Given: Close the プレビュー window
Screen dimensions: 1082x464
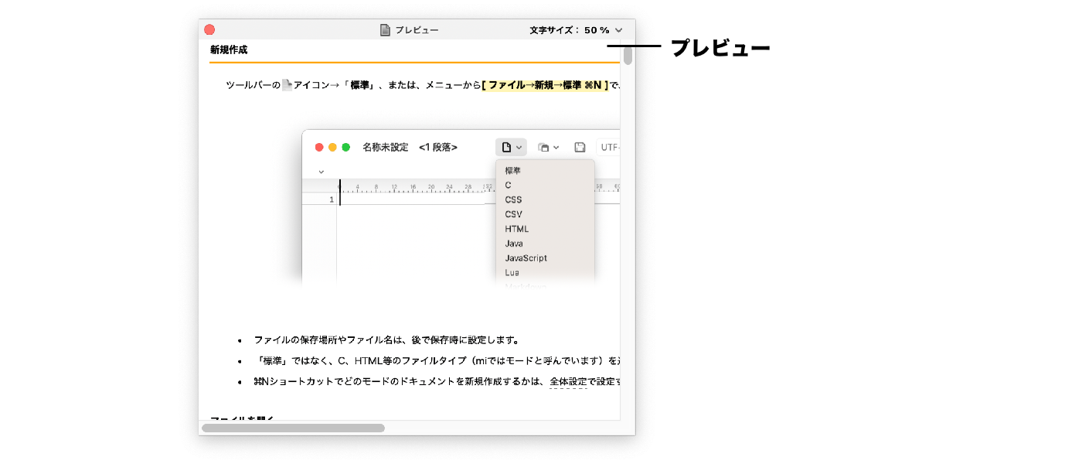Looking at the screenshot, I should click(x=209, y=30).
